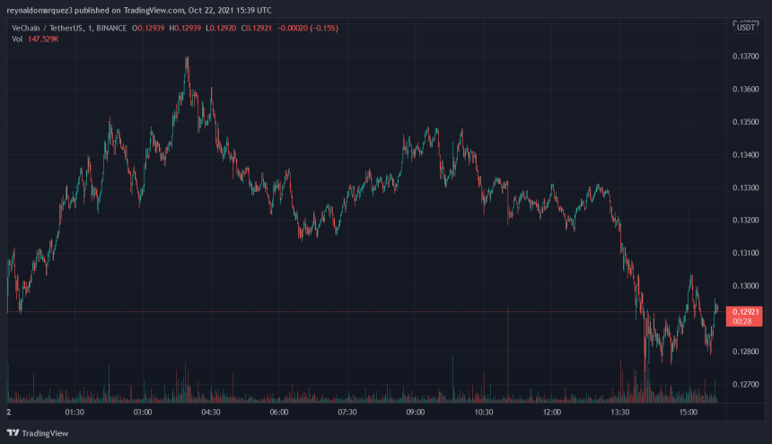Click the 04:30 time axis label
This screenshot has width=772, height=444.
tap(211, 412)
